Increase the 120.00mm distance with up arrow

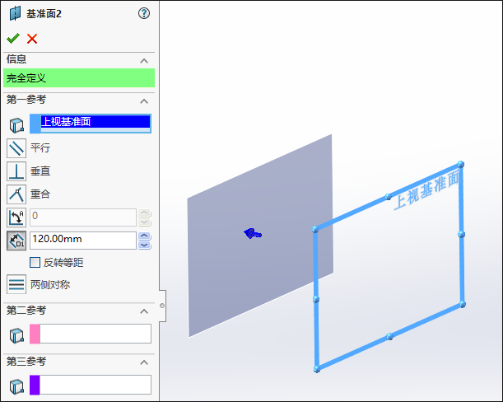point(144,236)
